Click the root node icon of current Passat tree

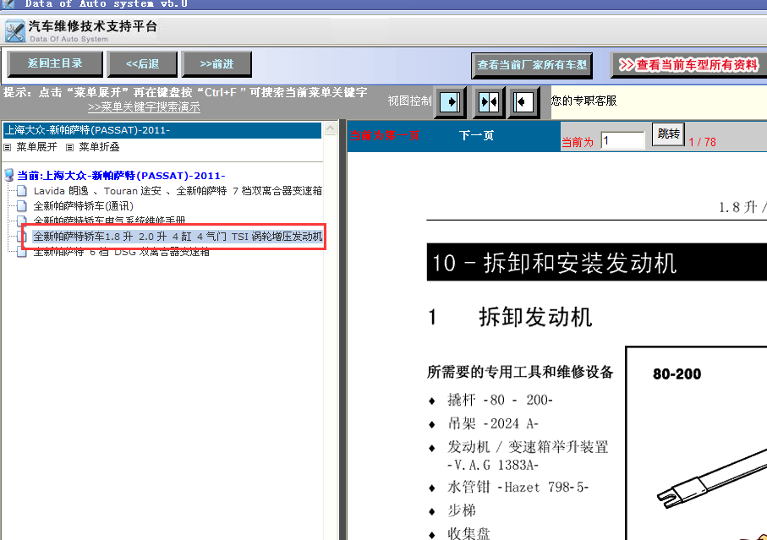[8, 175]
